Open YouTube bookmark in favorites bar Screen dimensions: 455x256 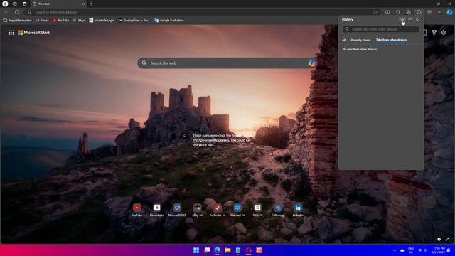60,21
